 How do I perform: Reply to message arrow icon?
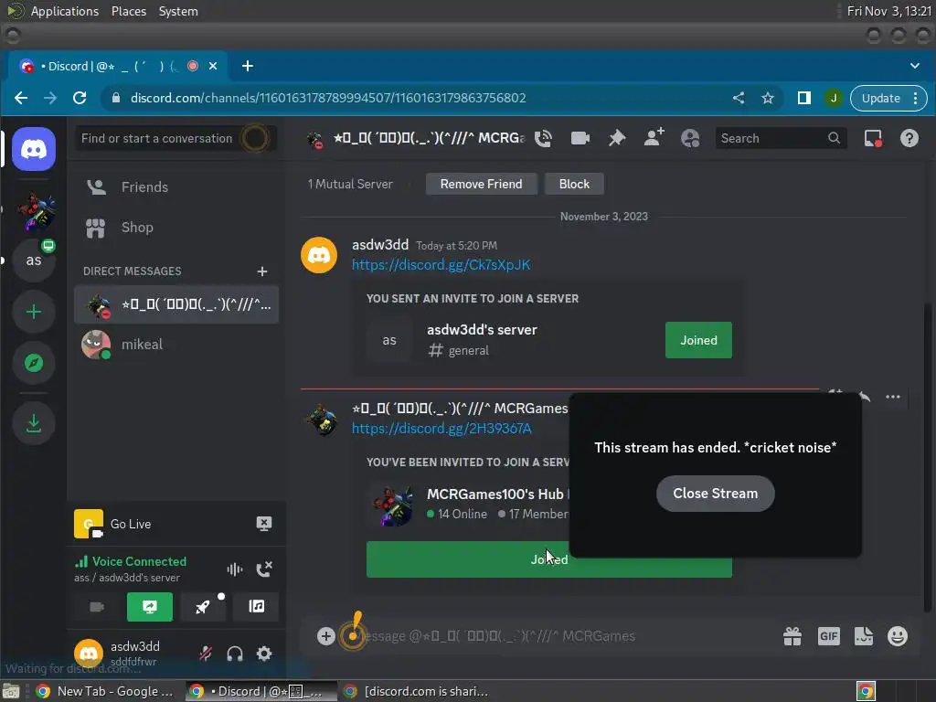tap(865, 396)
